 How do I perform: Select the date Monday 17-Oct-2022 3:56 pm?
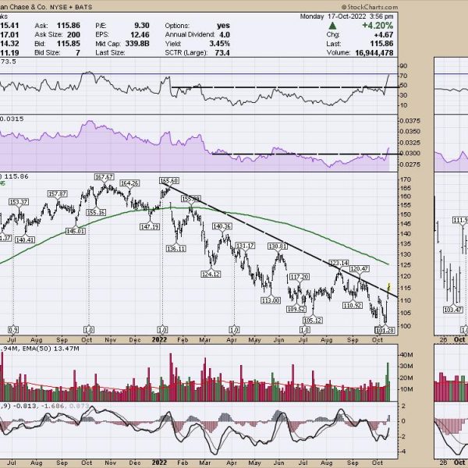(347, 16)
